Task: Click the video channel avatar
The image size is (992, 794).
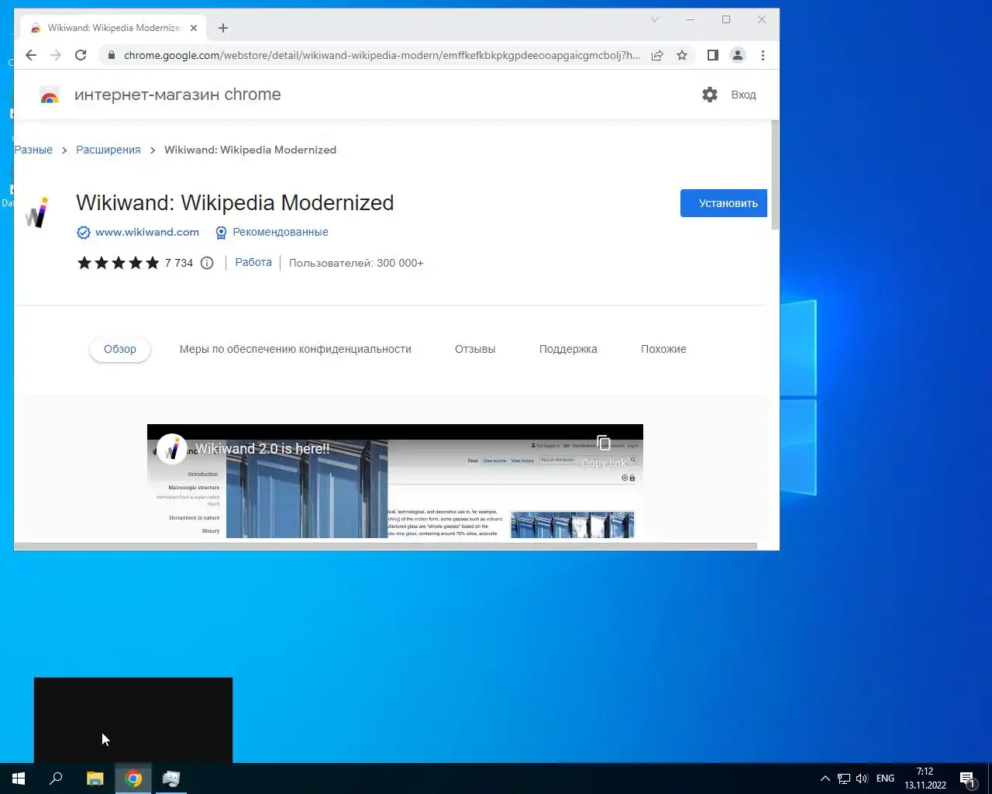Action: pos(171,449)
